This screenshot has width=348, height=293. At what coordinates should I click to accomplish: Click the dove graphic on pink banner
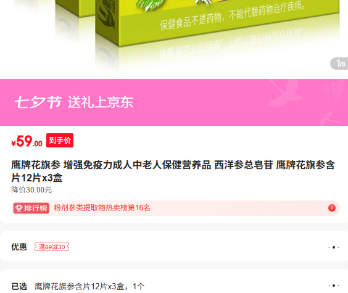coord(284,93)
